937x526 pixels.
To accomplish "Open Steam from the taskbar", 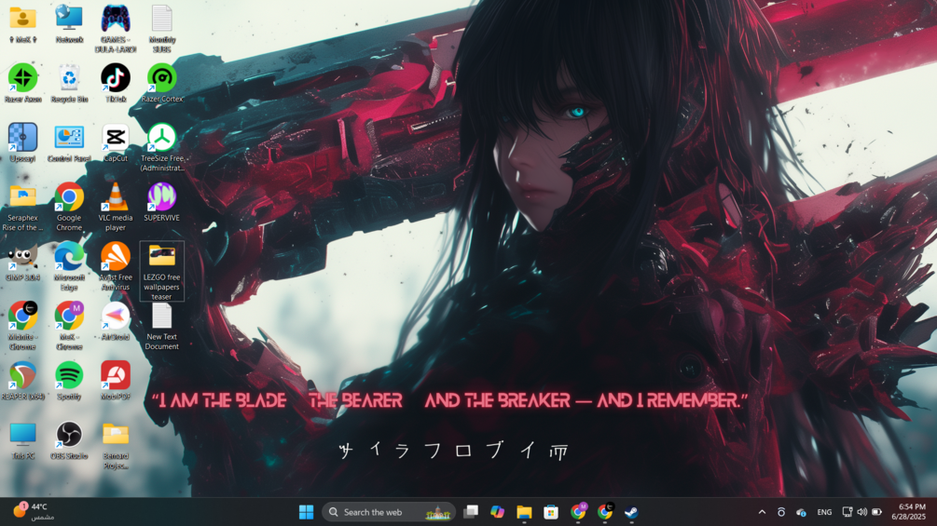I will pyautogui.click(x=631, y=512).
